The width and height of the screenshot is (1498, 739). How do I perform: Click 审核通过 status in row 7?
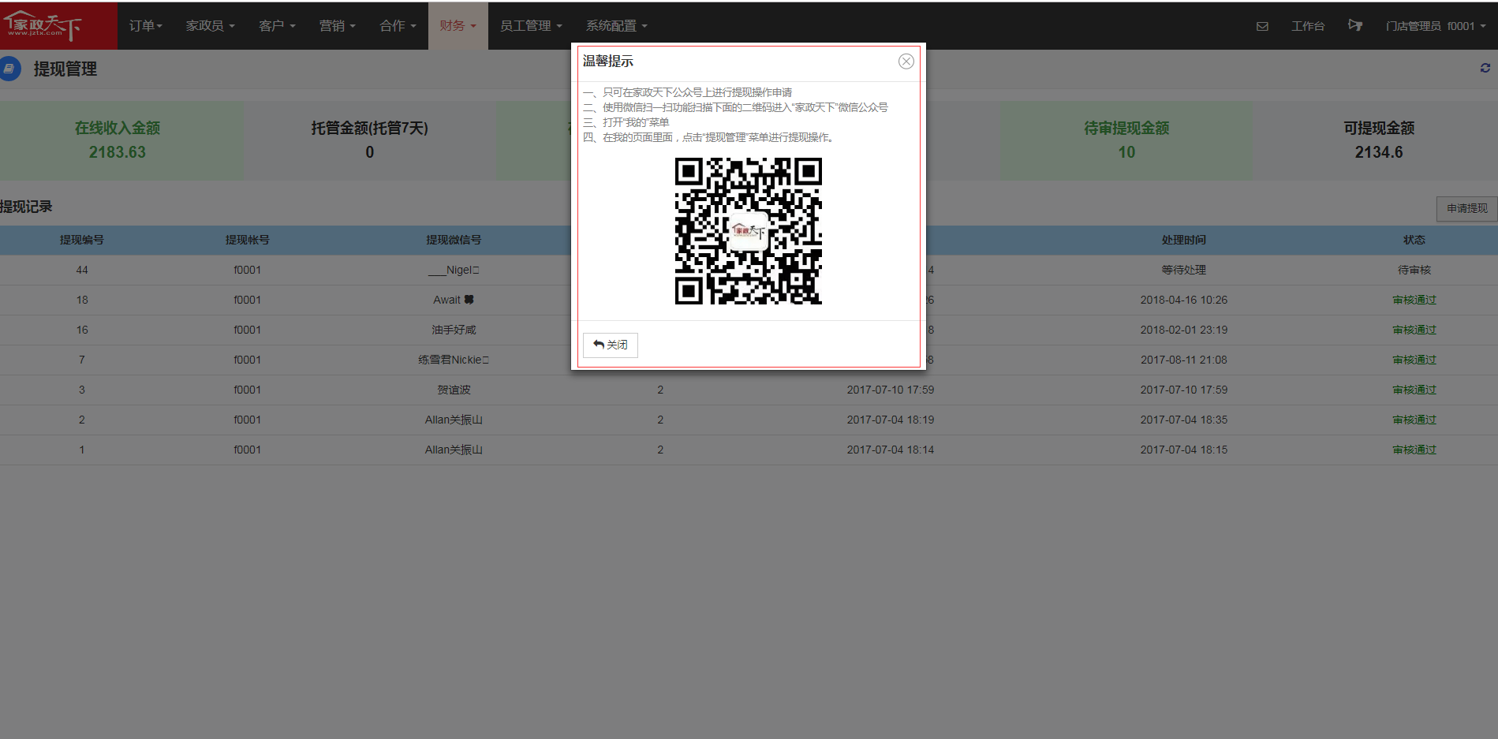coord(1414,360)
